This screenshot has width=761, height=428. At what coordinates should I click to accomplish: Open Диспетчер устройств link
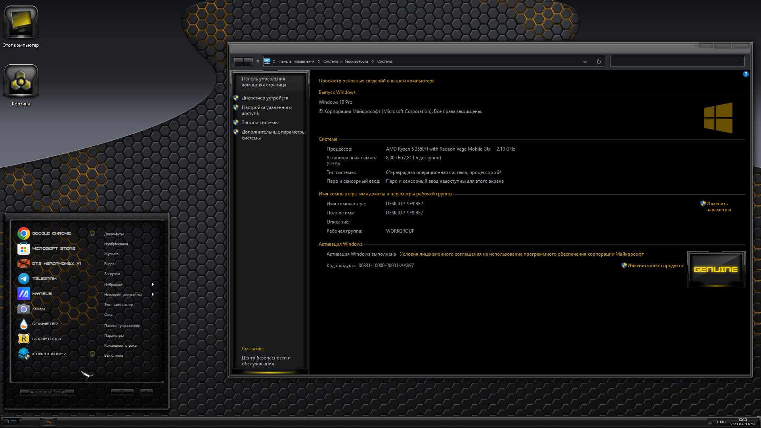pos(265,98)
